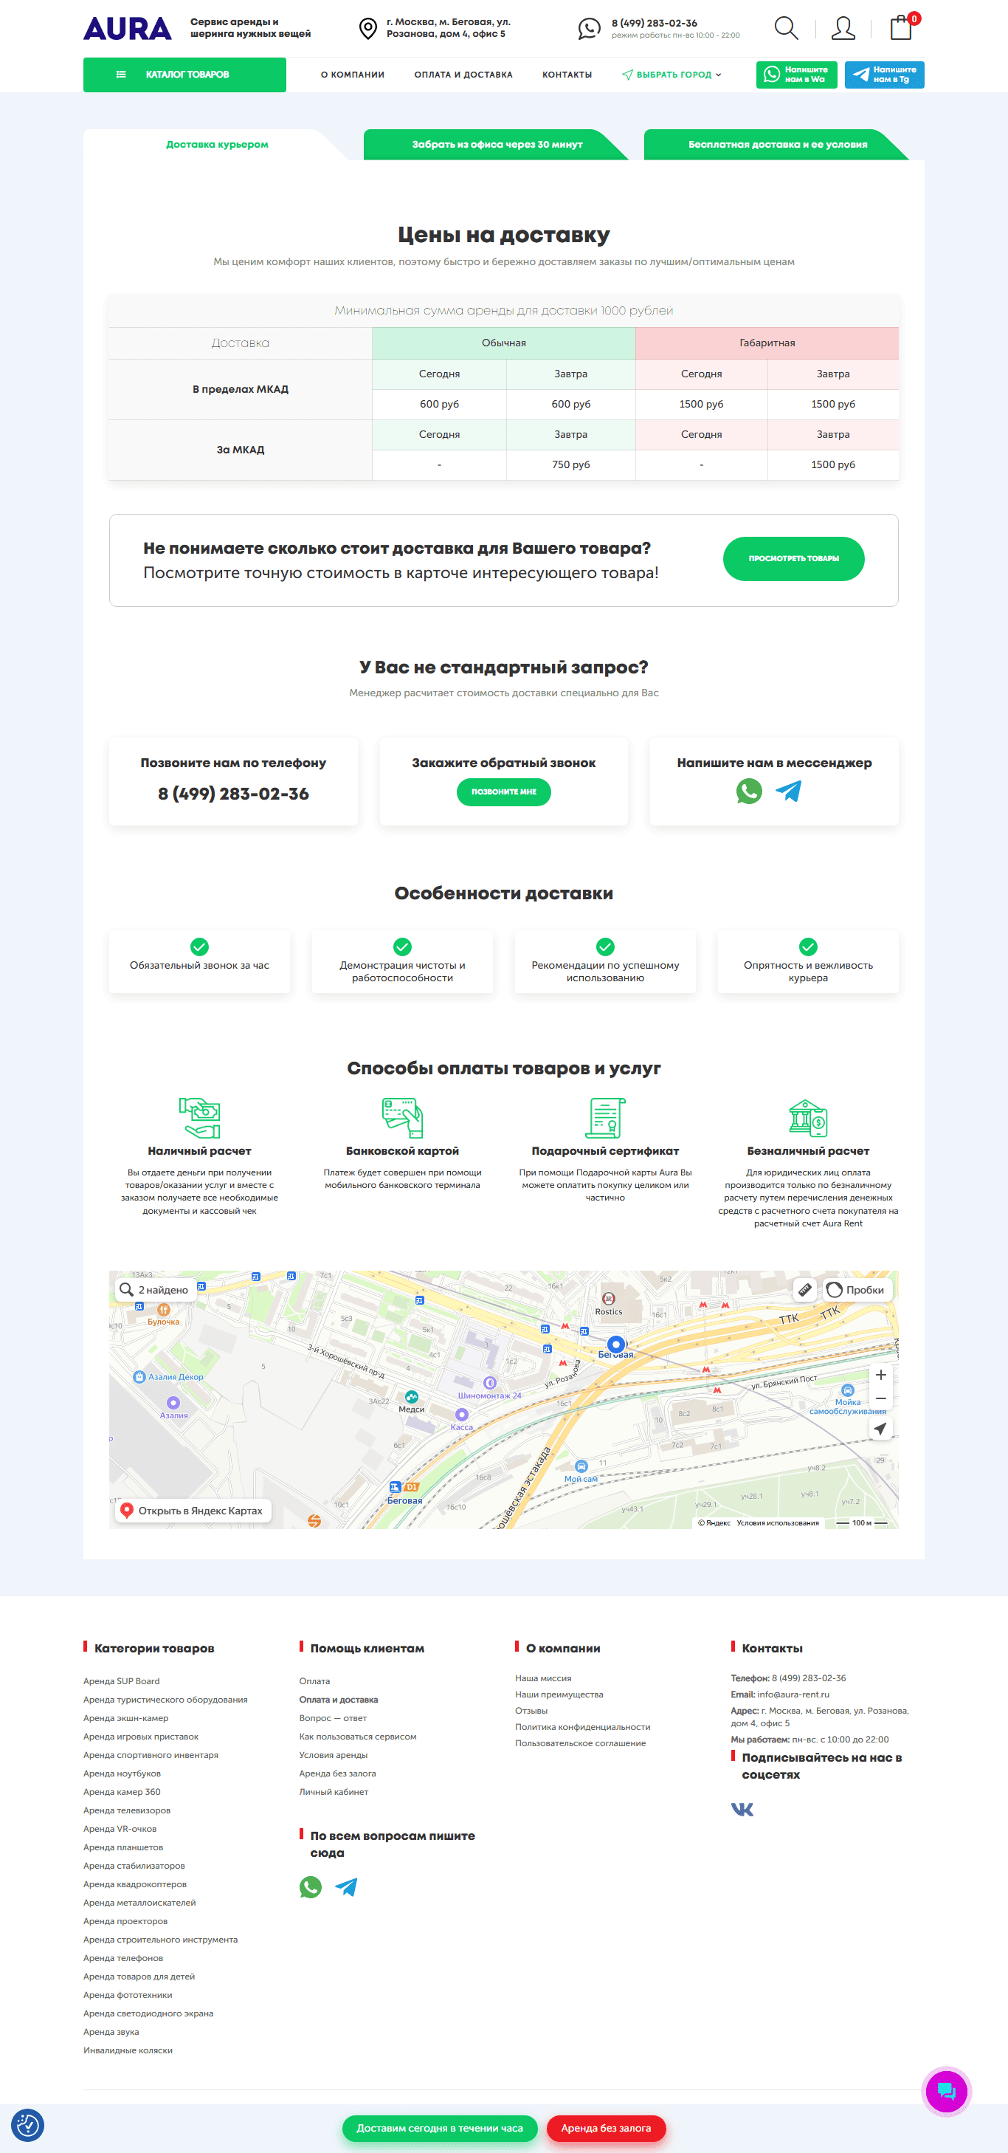The width and height of the screenshot is (1008, 2153).
Task: Open Оплата и доставка menu item
Action: click(x=463, y=75)
